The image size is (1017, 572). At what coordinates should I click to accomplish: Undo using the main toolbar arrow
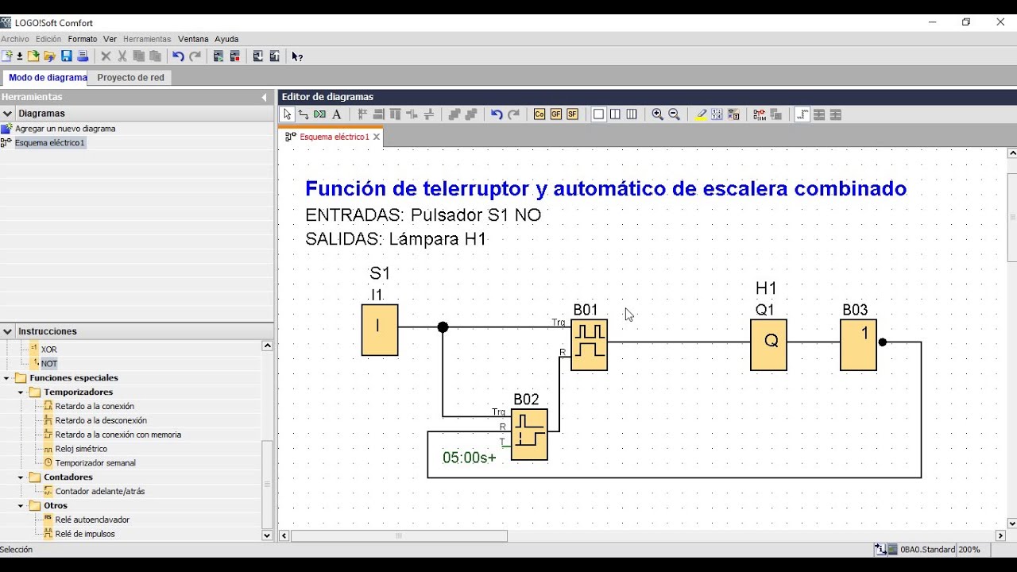(x=178, y=56)
